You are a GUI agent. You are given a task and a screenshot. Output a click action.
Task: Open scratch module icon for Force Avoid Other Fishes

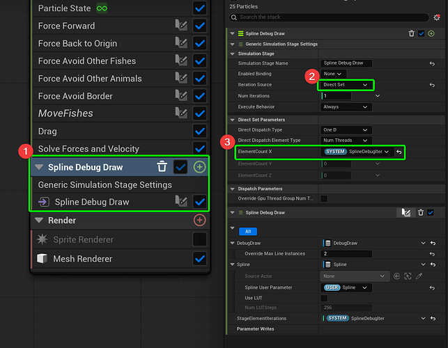click(181, 61)
